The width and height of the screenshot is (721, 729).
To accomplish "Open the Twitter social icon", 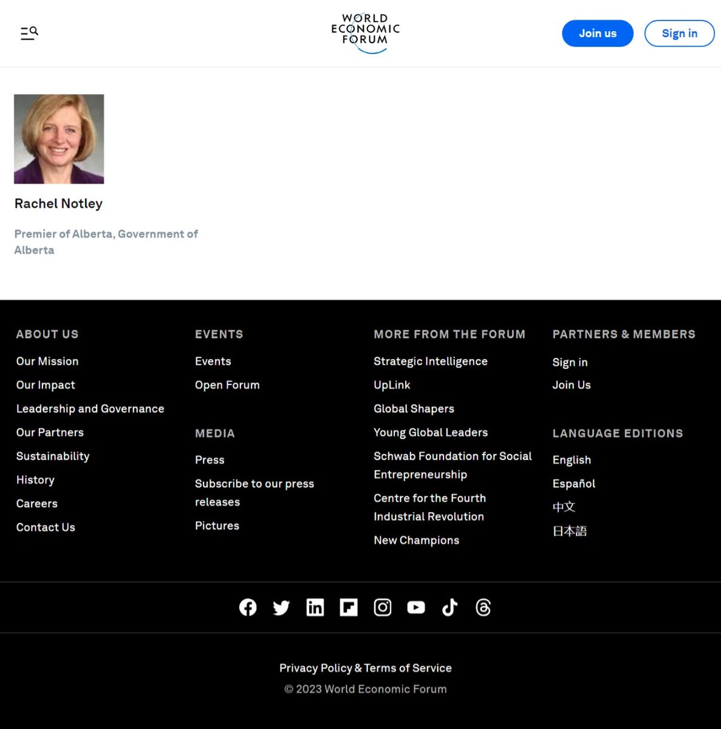I will 281,607.
